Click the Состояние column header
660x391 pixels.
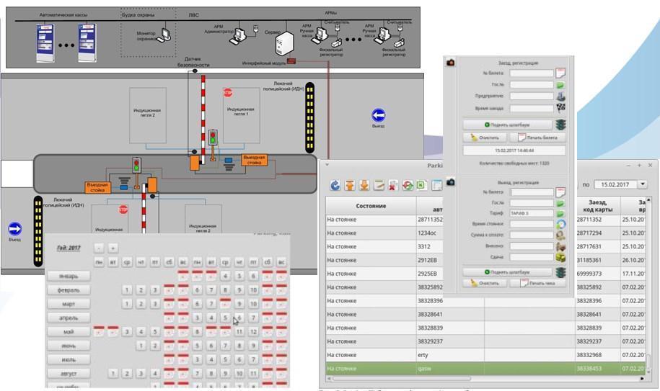371,206
